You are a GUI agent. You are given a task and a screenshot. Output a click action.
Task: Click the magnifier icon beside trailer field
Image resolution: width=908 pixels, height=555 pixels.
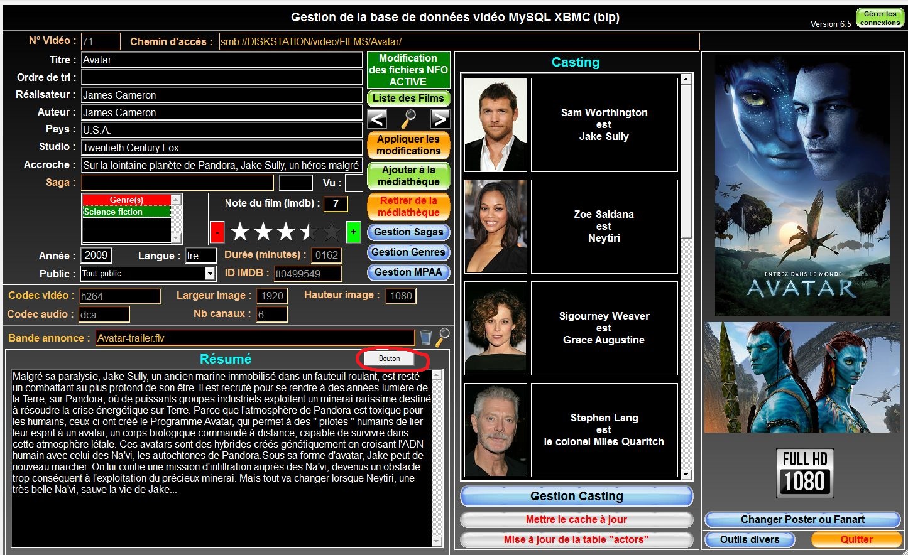click(x=442, y=337)
